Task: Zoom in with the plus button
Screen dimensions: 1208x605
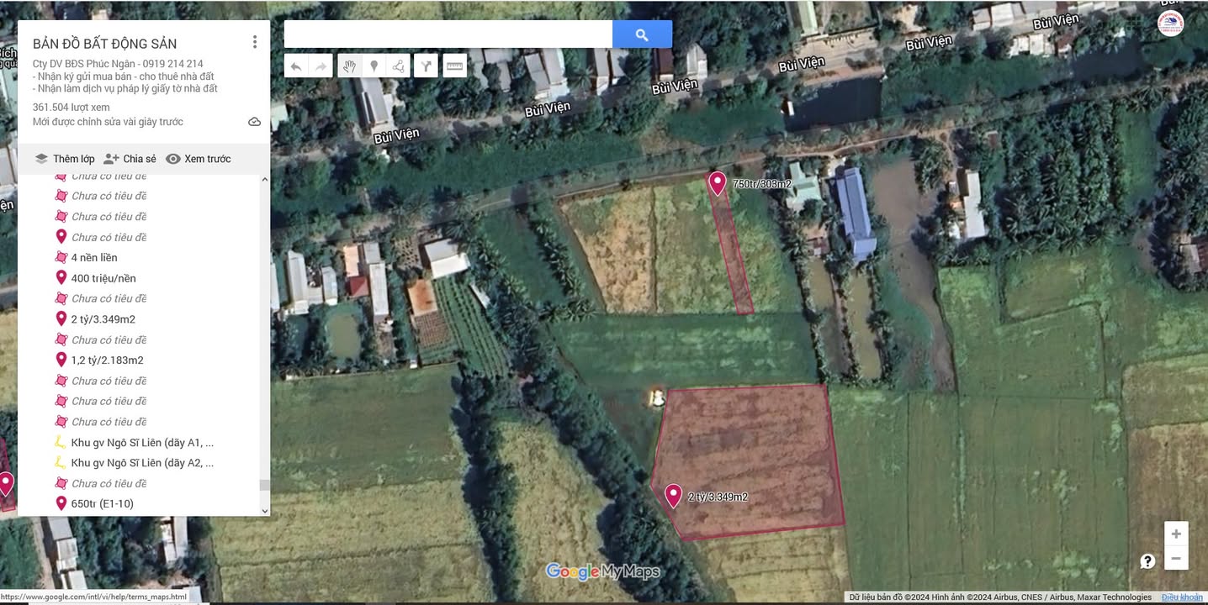Action: (x=1176, y=534)
